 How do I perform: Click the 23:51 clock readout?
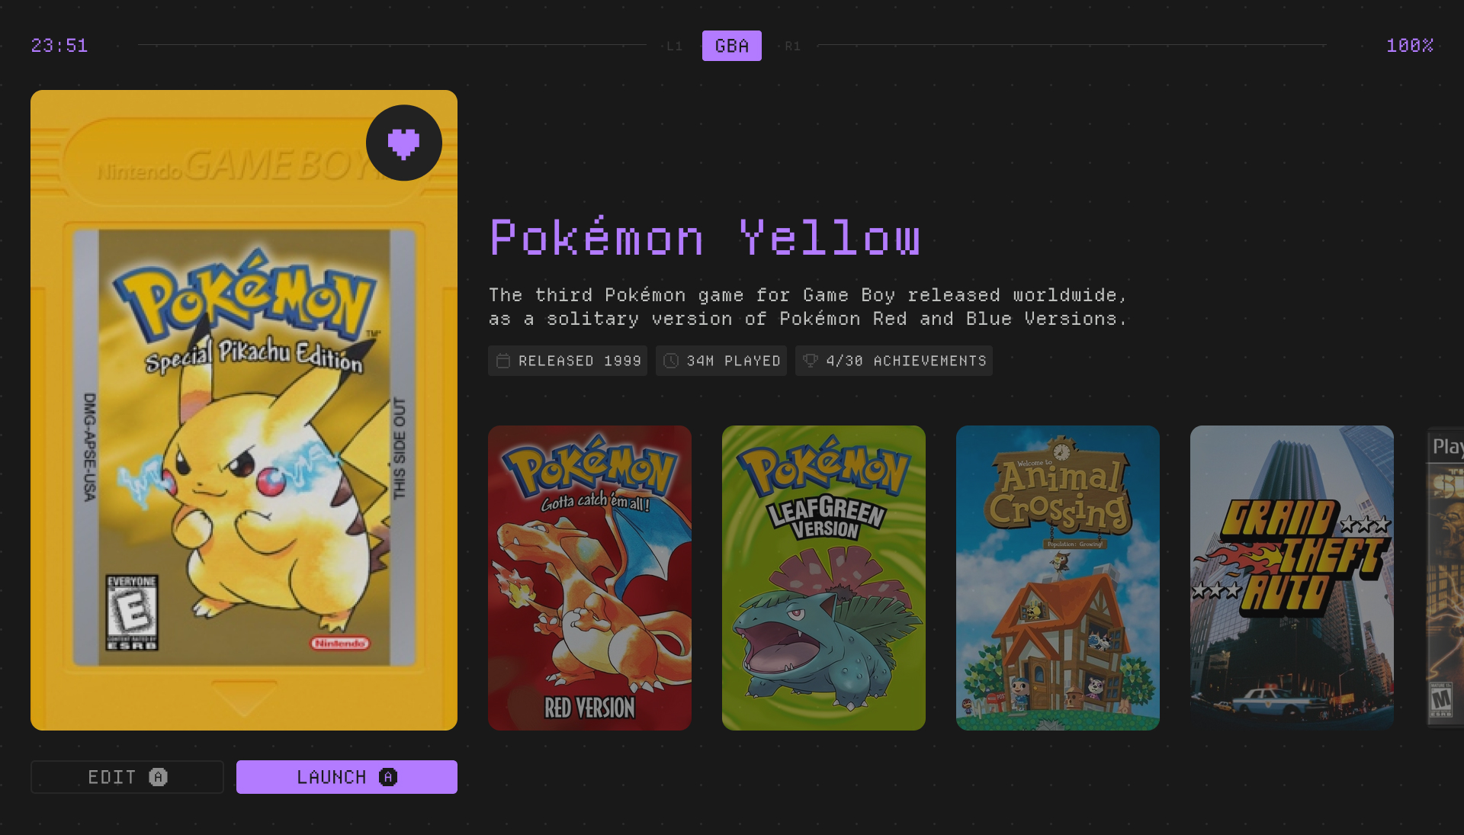point(59,46)
